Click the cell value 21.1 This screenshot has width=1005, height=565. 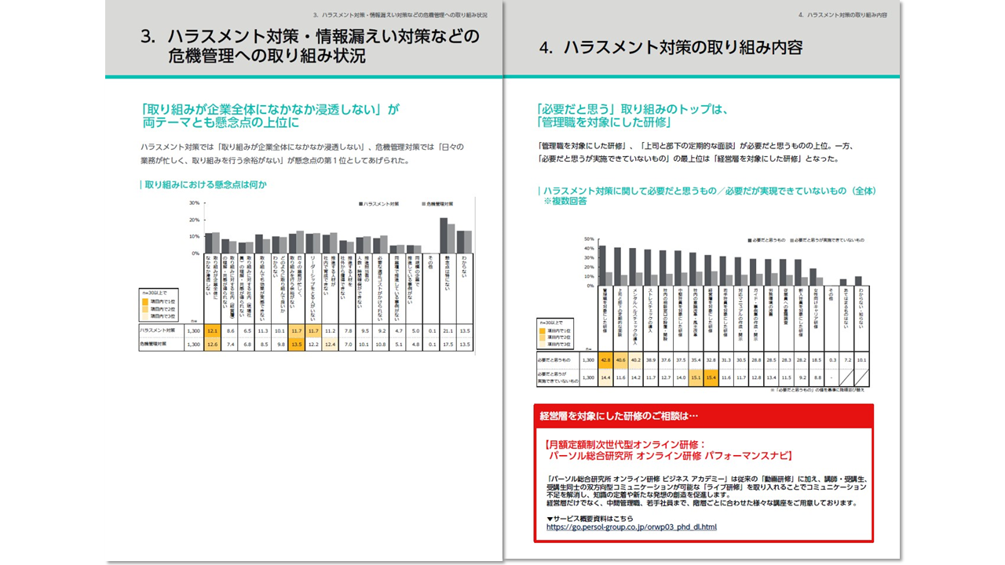point(448,331)
